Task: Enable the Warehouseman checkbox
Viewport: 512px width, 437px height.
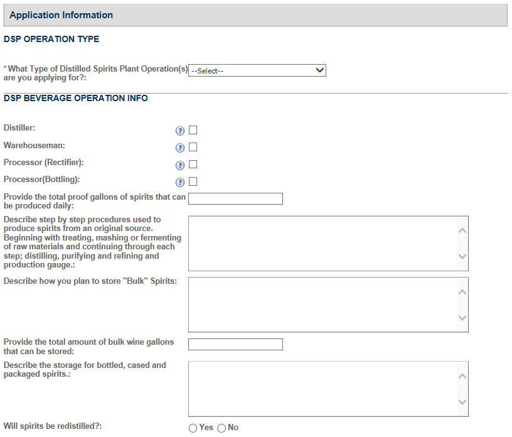Action: coord(193,147)
